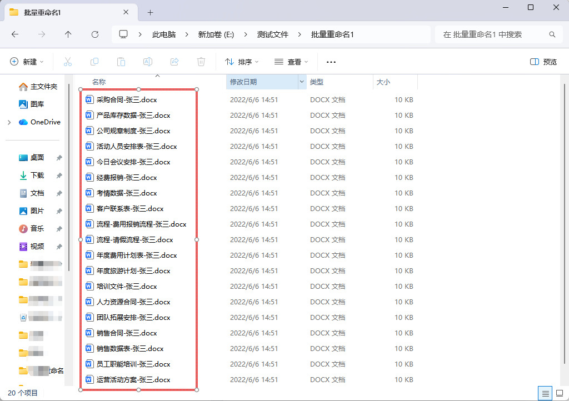Open 视频 in quick access
Screen dimensions: 569x401
click(x=31, y=247)
